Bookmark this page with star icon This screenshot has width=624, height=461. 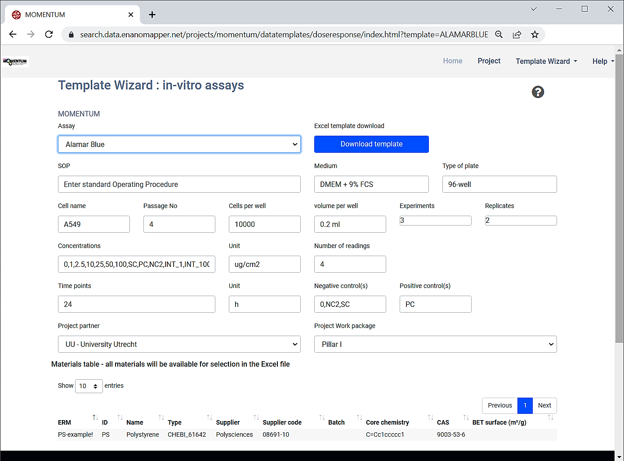(535, 35)
